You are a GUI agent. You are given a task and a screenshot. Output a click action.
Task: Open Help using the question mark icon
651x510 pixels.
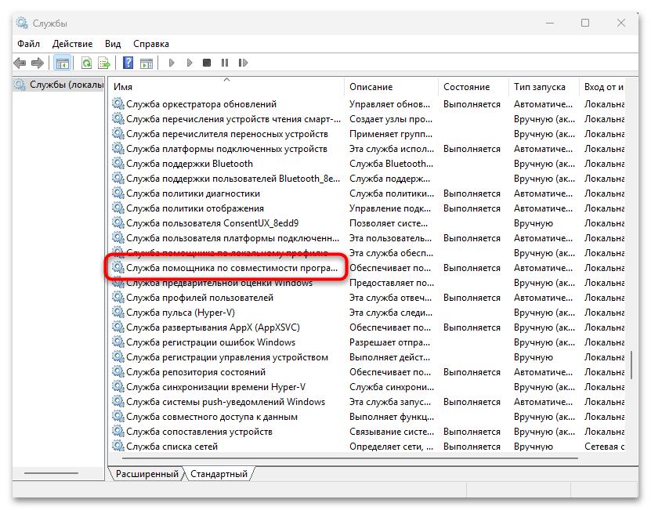tap(128, 63)
